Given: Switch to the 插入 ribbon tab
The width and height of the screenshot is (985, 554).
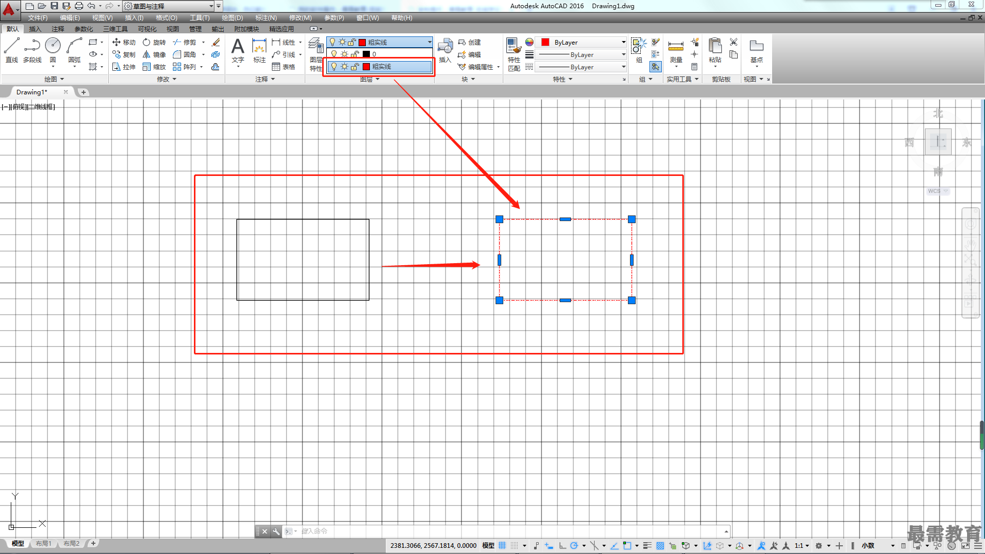Looking at the screenshot, I should pyautogui.click(x=35, y=29).
